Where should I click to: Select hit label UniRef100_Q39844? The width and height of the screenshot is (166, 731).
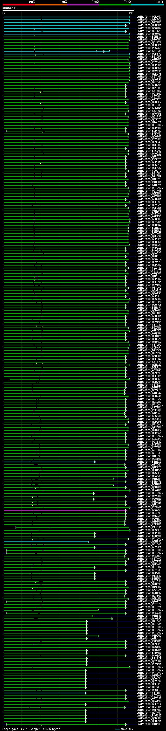149,71
